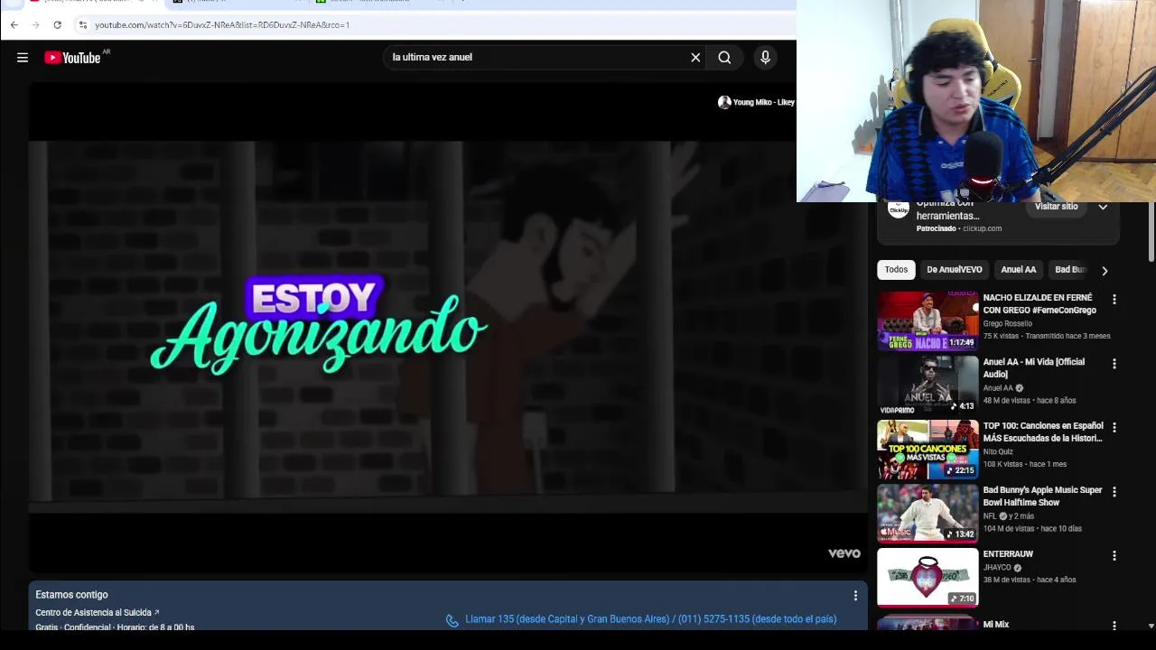View site information icon in address bar
Image resolution: width=1156 pixels, height=650 pixels.
tap(83, 24)
